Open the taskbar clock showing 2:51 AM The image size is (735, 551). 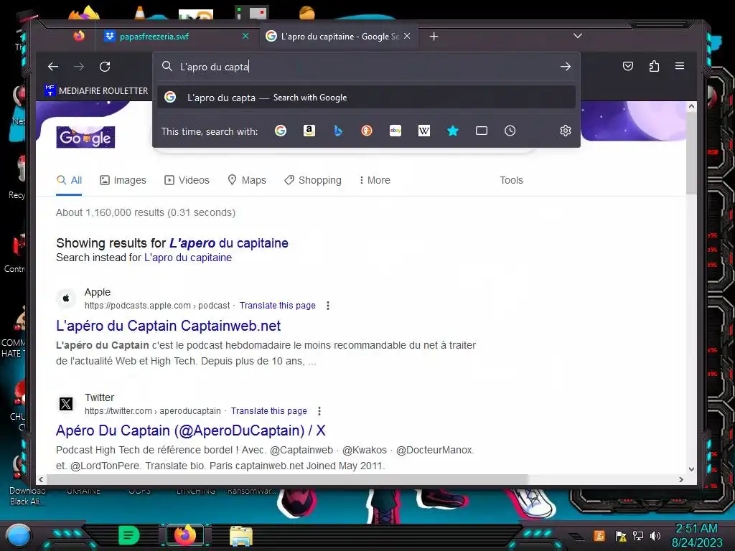click(x=697, y=535)
